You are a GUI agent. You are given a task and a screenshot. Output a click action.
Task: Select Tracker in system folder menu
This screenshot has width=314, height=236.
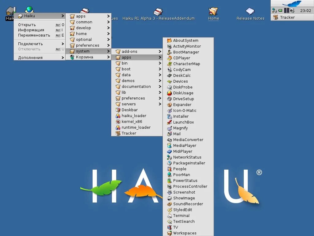point(137,133)
